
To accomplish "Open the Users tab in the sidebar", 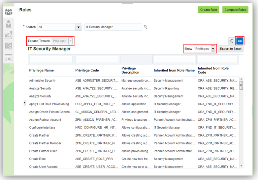I will [x=8, y=24].
